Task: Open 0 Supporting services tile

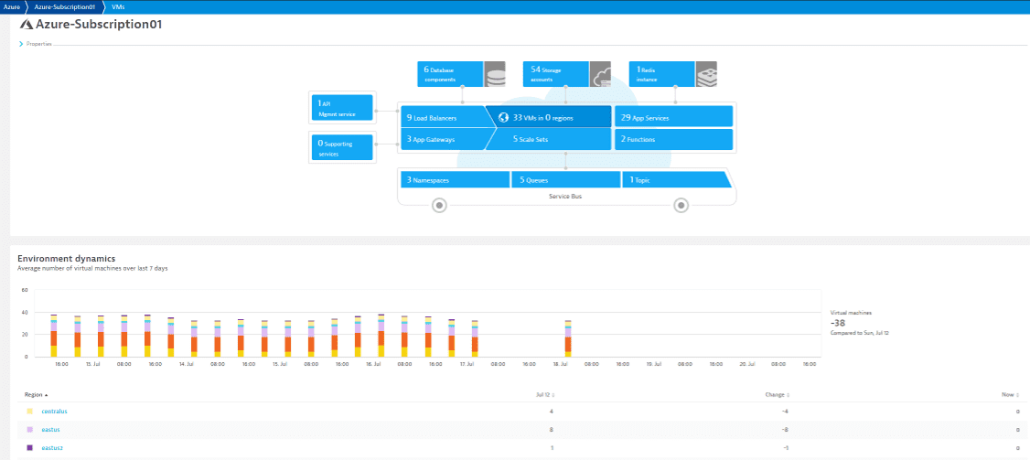Action: tap(341, 146)
